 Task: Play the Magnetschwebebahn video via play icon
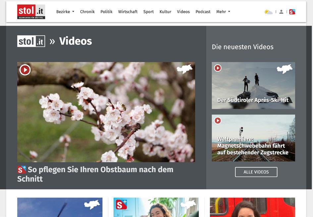point(218,121)
